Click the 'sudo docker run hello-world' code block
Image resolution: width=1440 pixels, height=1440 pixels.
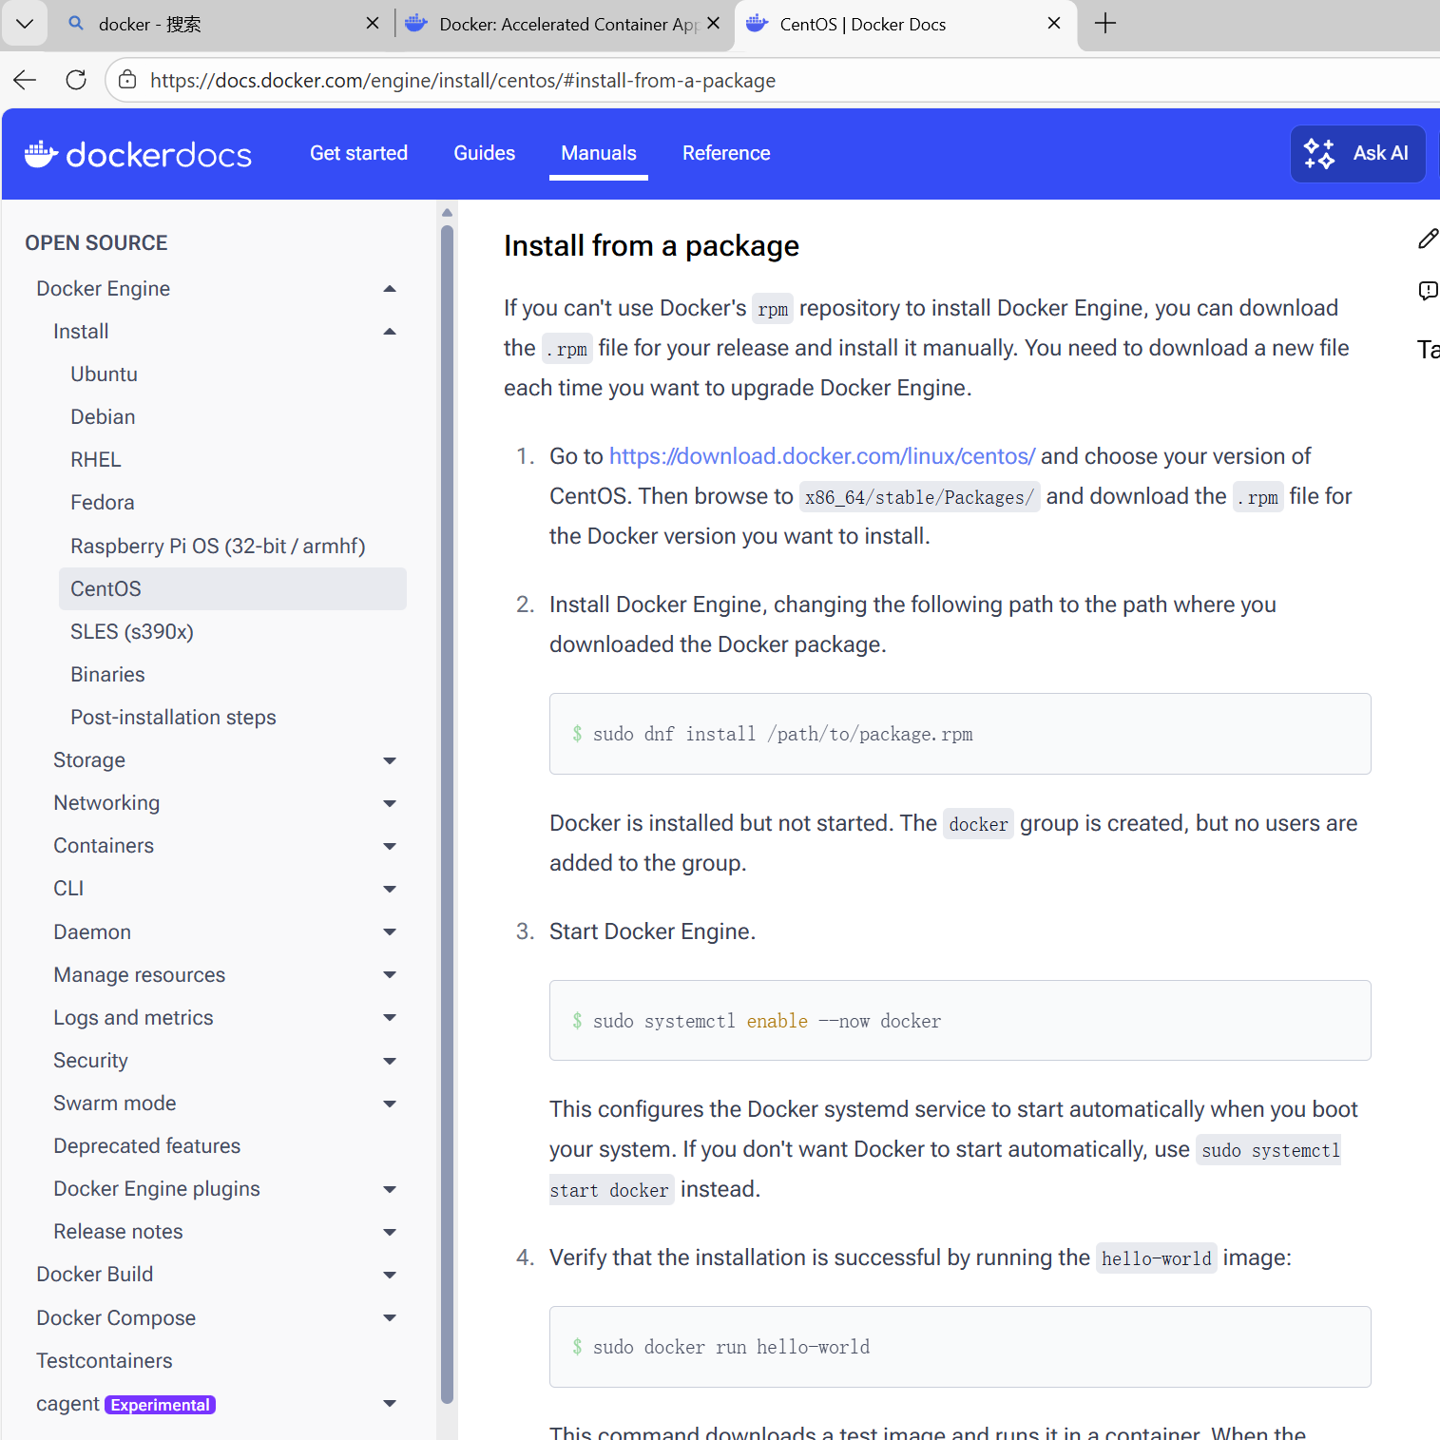point(960,1347)
